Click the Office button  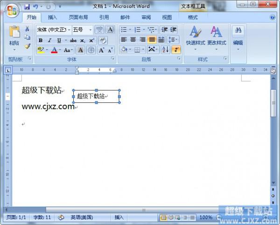[x=12, y=10]
